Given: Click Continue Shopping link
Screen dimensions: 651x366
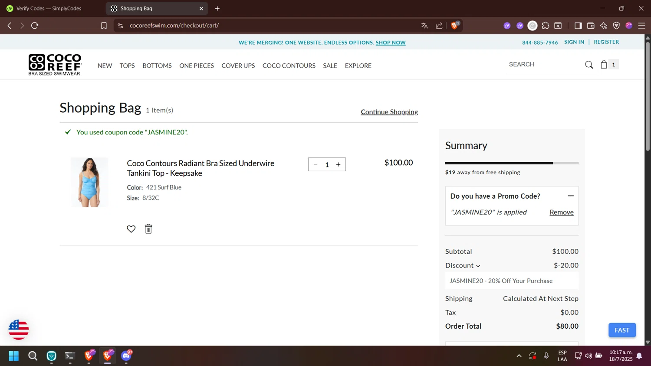Looking at the screenshot, I should click(389, 112).
